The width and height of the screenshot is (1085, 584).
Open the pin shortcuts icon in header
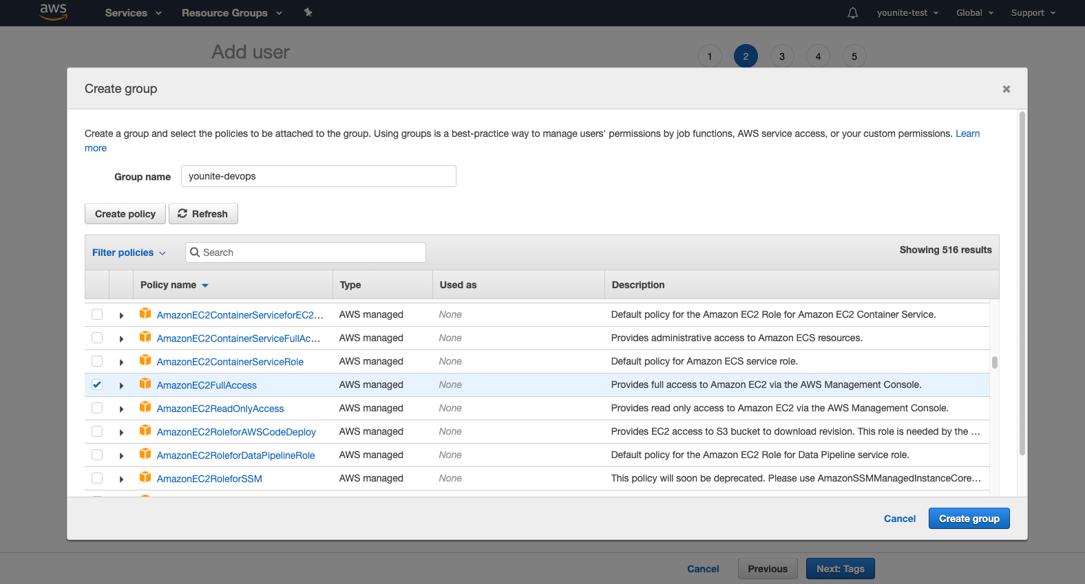(308, 12)
